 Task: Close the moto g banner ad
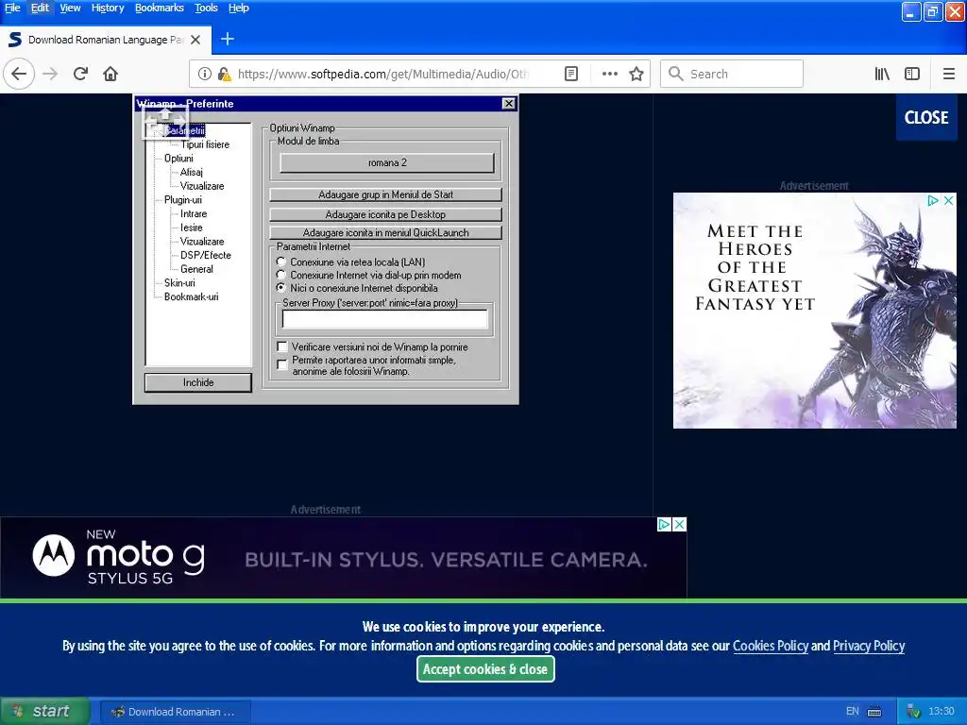679,524
